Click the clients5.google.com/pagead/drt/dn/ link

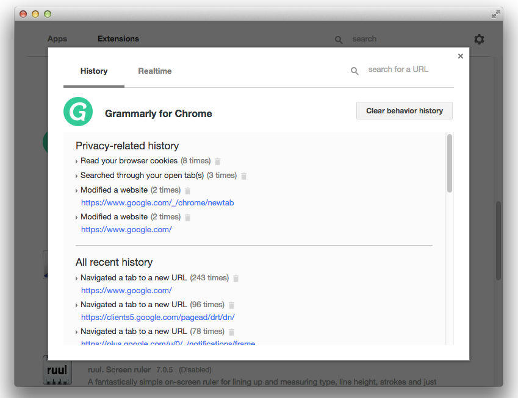(x=157, y=317)
